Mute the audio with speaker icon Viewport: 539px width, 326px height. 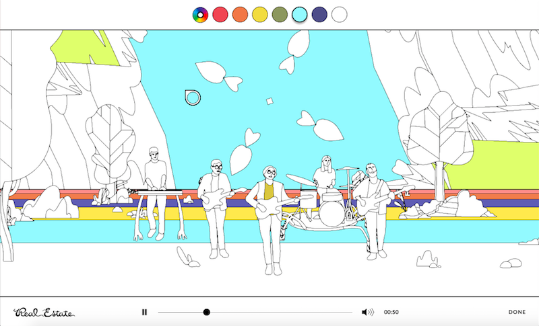click(x=367, y=312)
